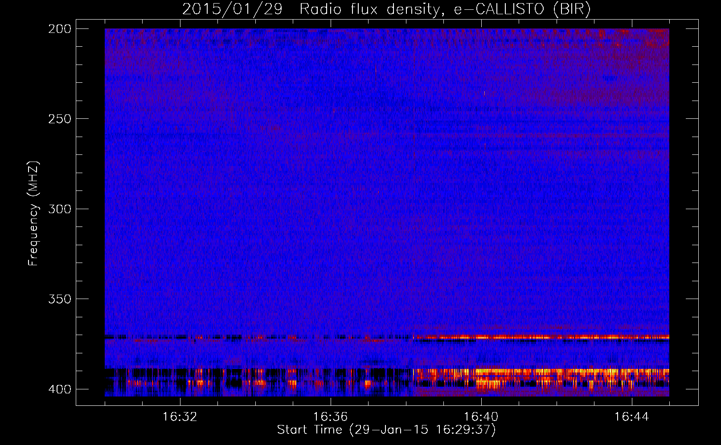Image resolution: width=721 pixels, height=445 pixels.
Task: Click the 16:36 time tick label
Action: coord(331,417)
